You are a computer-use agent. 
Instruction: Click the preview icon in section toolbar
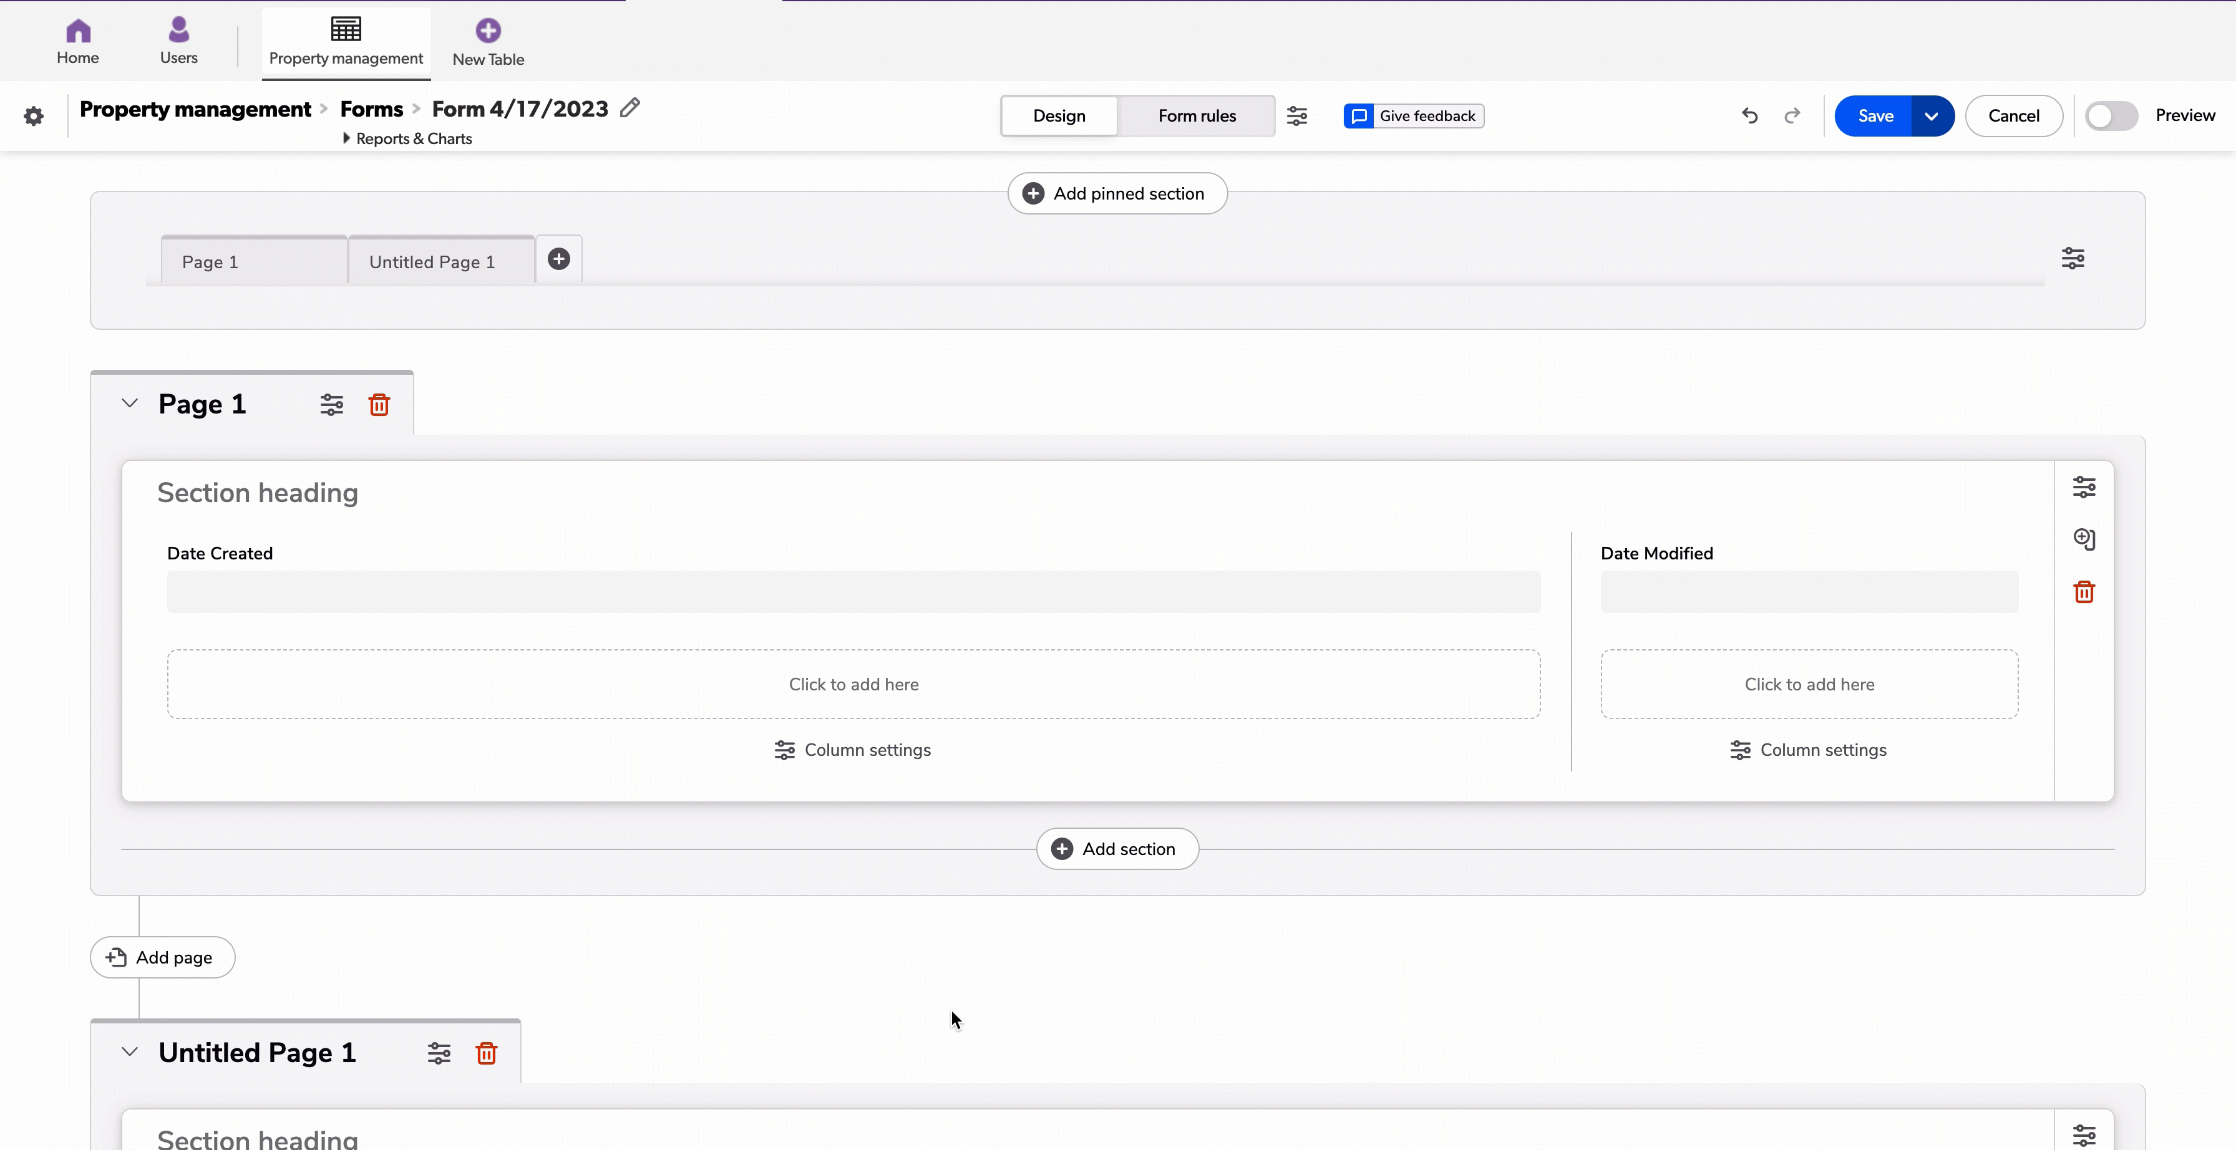tap(2085, 538)
